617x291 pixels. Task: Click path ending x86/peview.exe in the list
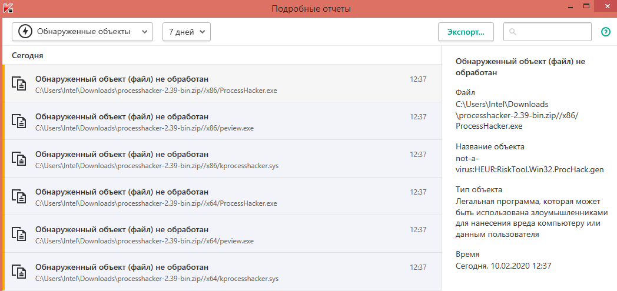pyautogui.click(x=144, y=128)
